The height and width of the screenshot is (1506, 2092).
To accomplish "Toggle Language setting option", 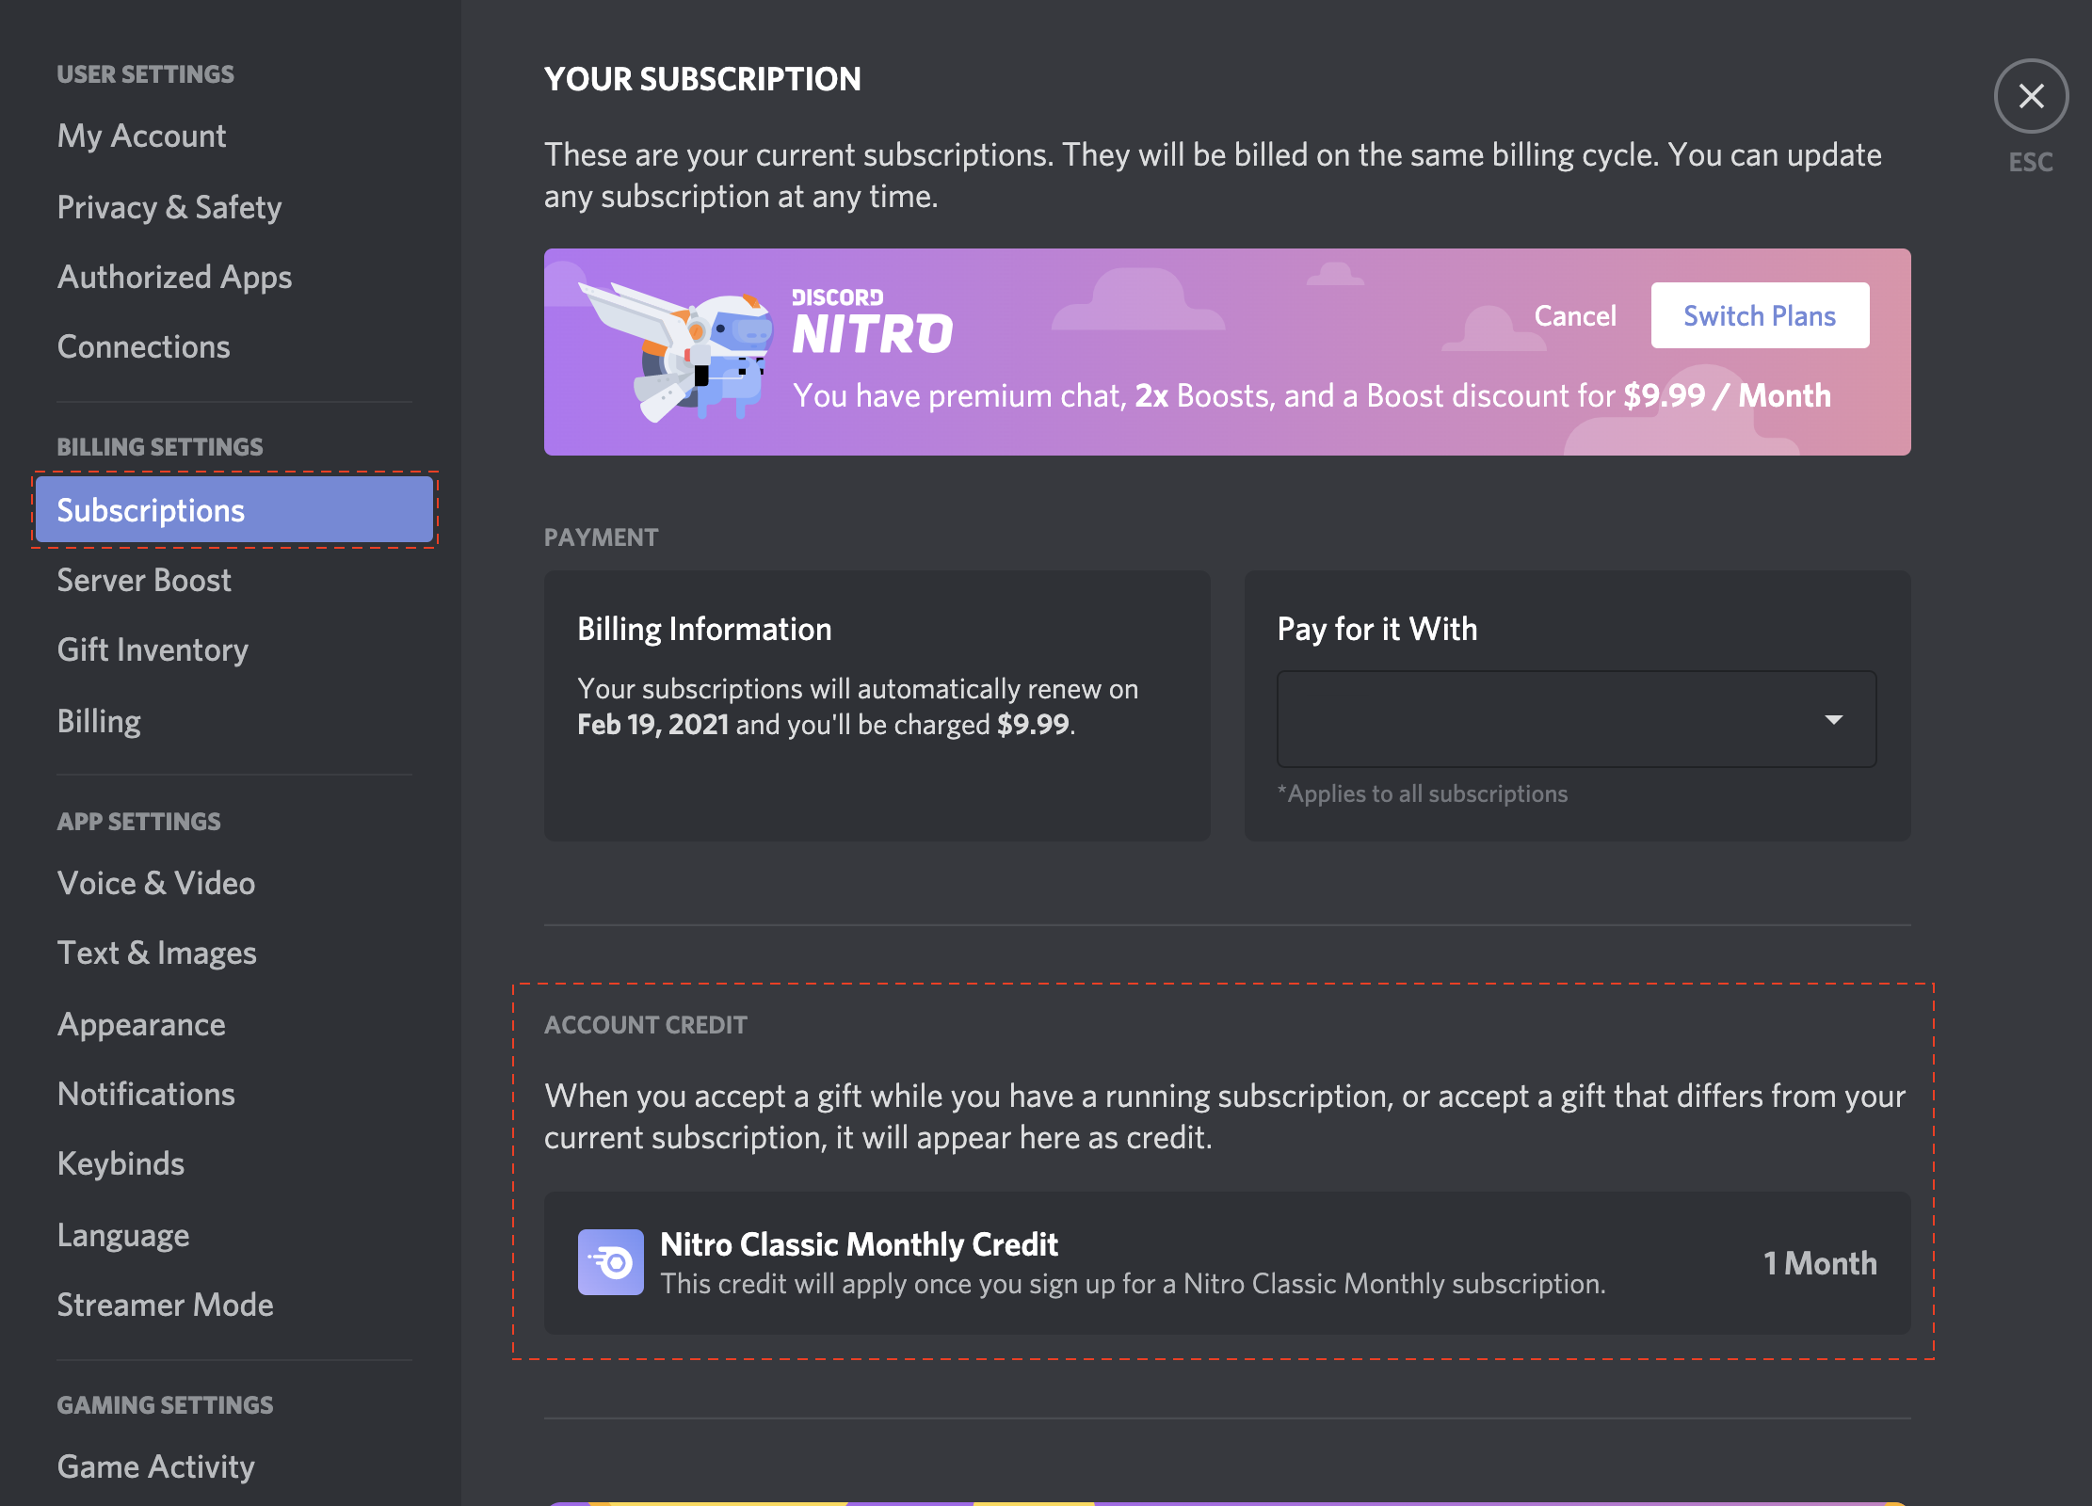I will click(x=123, y=1233).
